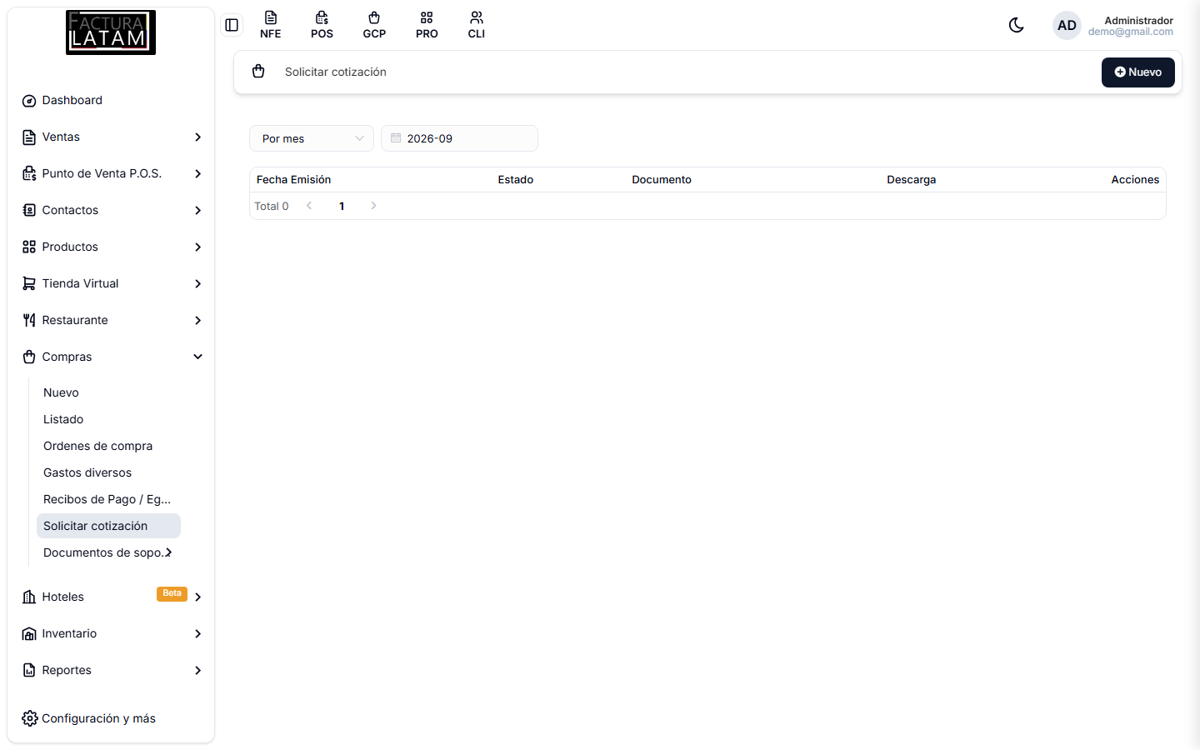Screen dimensions: 1200x750
Task: Click the Ventas document icon
Action: click(29, 137)
